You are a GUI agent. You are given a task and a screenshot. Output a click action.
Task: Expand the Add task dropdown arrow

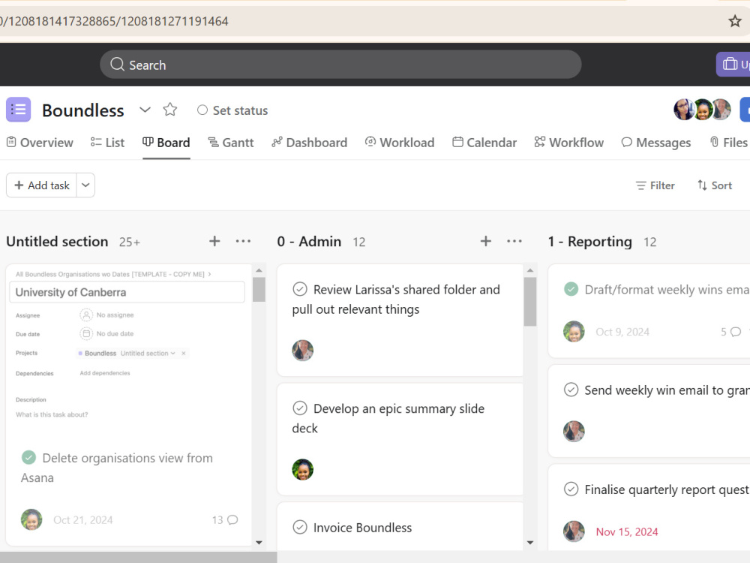coord(85,185)
